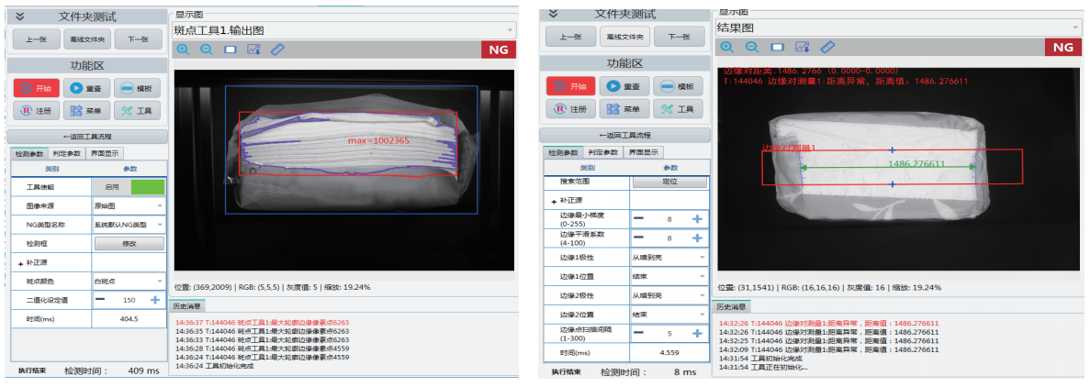This screenshot has height=387, width=1090.
Task: Expand 补正源 in 结果图 window
Action: [554, 201]
